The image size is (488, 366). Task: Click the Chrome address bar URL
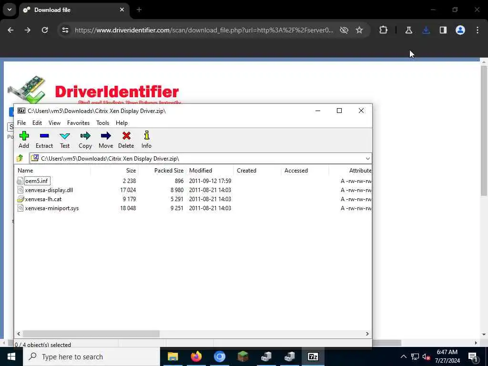[x=204, y=30]
